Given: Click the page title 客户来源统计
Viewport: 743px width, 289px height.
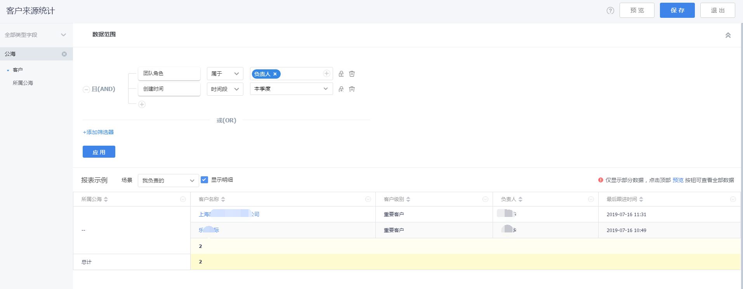Looking at the screenshot, I should click(31, 11).
